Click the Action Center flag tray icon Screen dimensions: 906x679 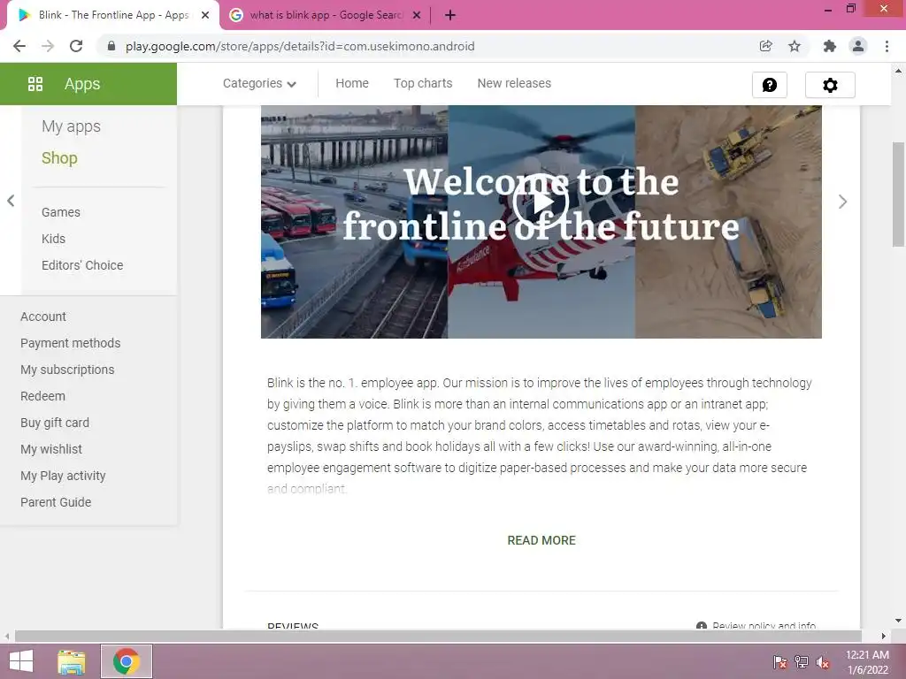(x=780, y=661)
